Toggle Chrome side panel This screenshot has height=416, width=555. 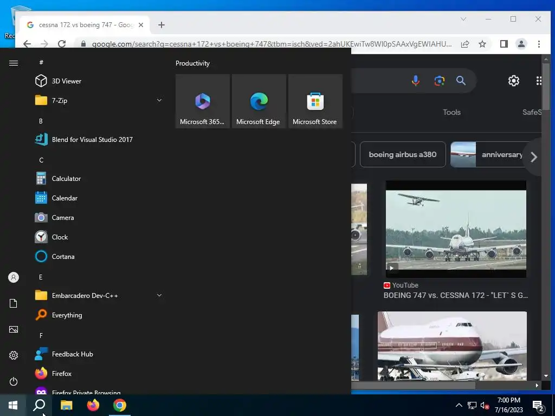504,44
